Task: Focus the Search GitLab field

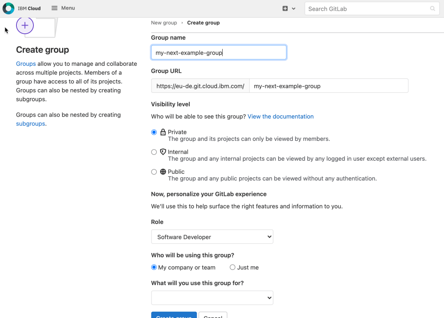Action: (x=367, y=9)
